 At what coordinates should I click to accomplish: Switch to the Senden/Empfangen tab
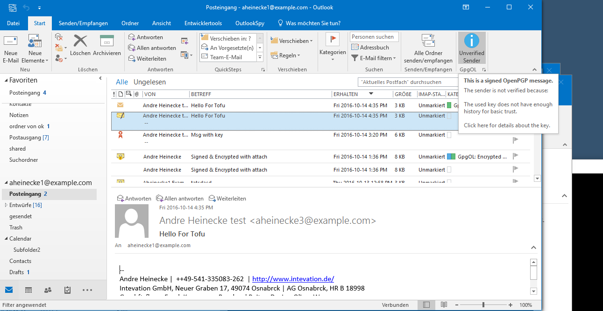[x=83, y=23]
